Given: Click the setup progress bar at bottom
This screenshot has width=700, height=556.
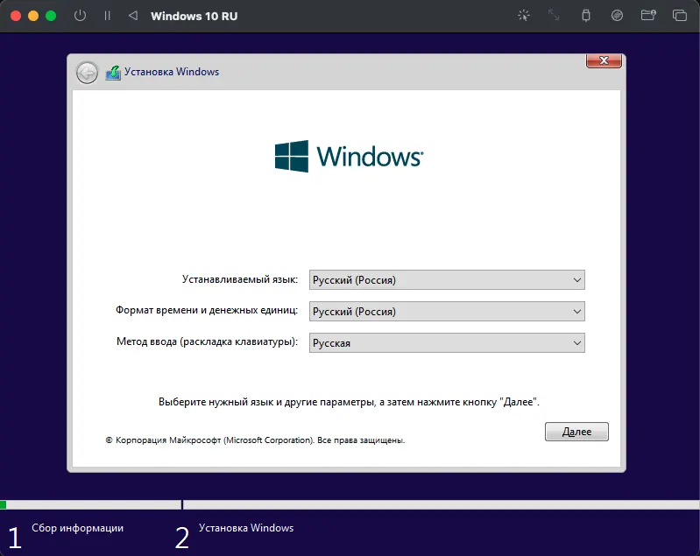Looking at the screenshot, I should tap(350, 504).
